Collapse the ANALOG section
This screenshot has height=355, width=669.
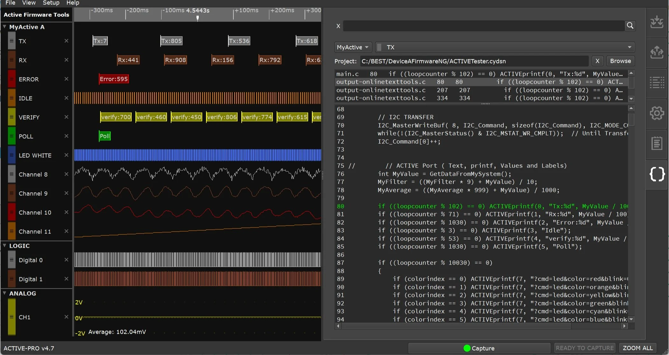coord(4,293)
